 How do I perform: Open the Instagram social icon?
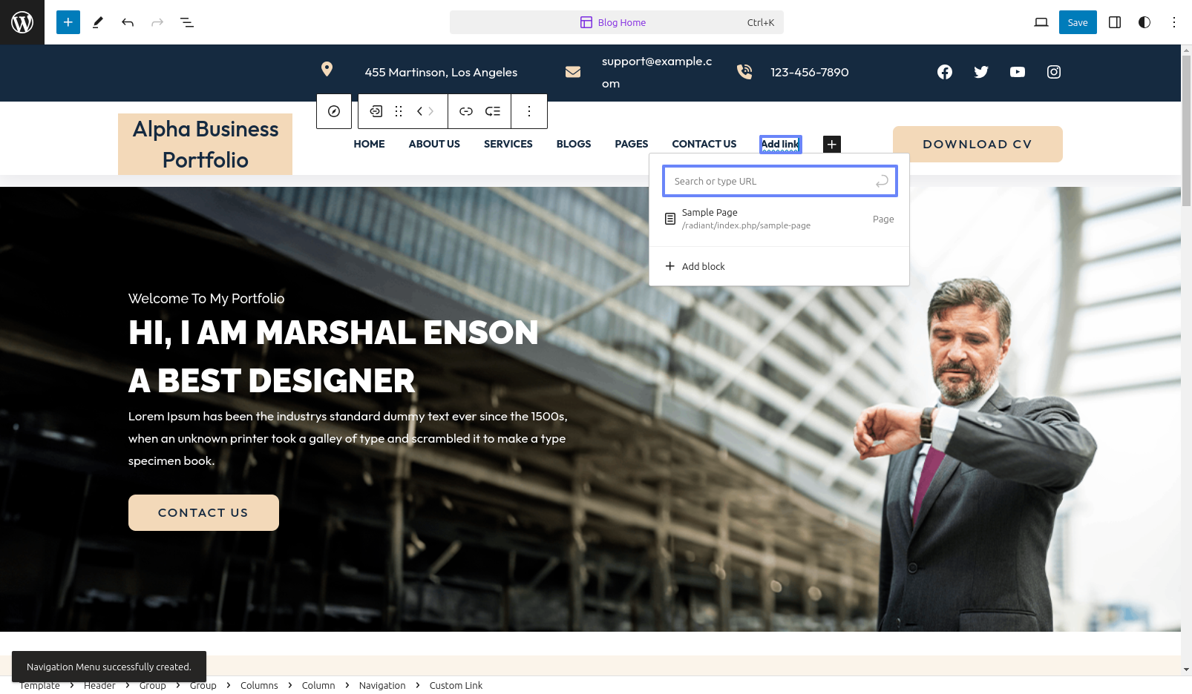tap(1054, 72)
